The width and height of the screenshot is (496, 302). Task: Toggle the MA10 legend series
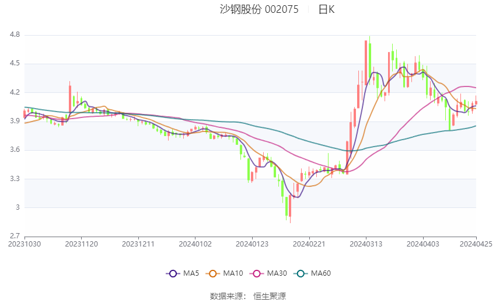coord(224,273)
